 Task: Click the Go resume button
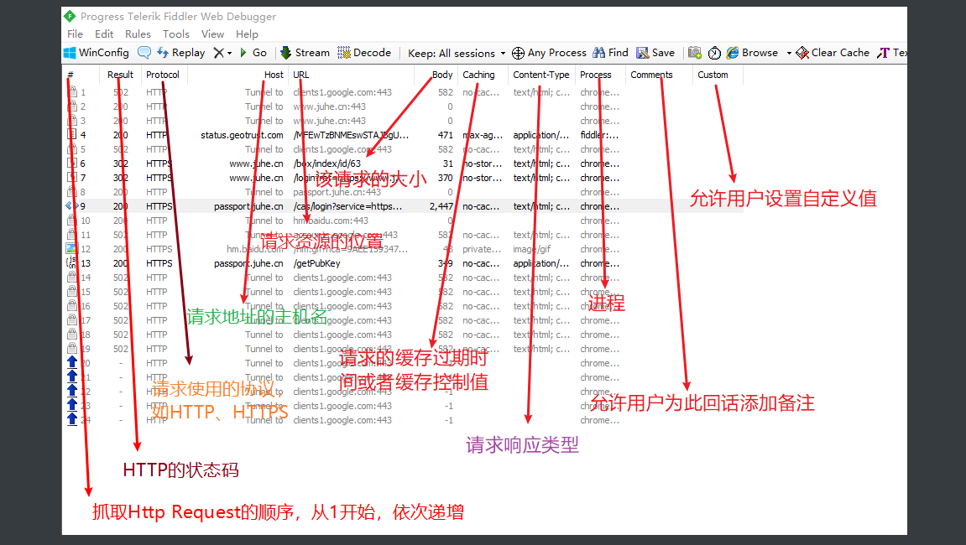[253, 53]
